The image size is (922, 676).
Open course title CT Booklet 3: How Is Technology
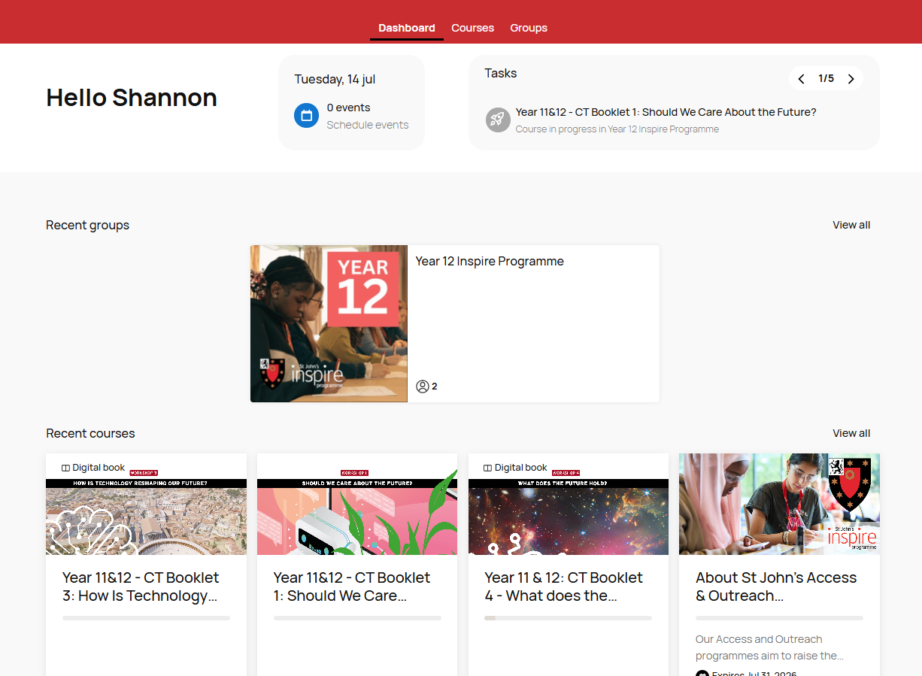point(141,587)
